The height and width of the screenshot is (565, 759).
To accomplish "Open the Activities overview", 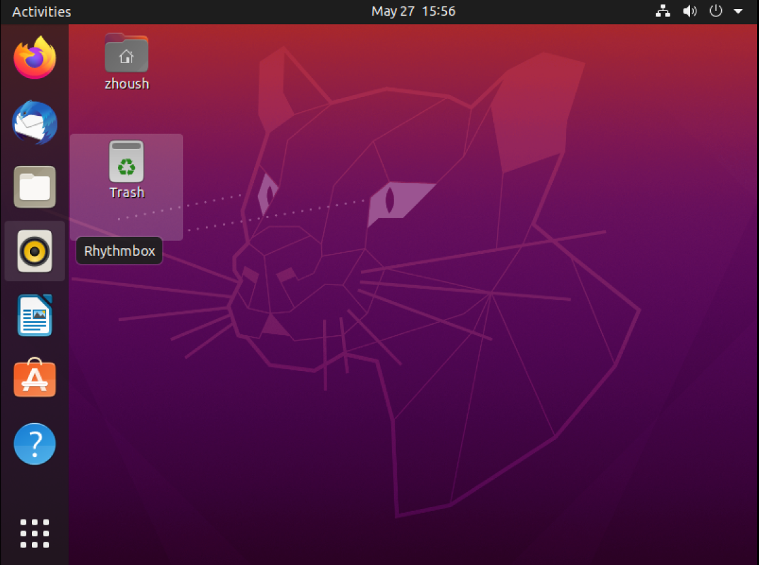I will pos(42,12).
